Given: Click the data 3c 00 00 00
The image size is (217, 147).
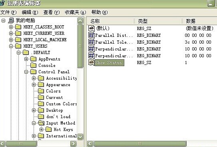Looking at the screenshot, I should tap(198, 42).
